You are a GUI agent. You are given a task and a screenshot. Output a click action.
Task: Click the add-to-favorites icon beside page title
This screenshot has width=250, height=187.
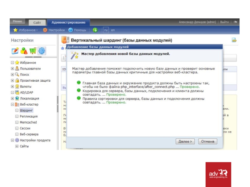point(234,40)
